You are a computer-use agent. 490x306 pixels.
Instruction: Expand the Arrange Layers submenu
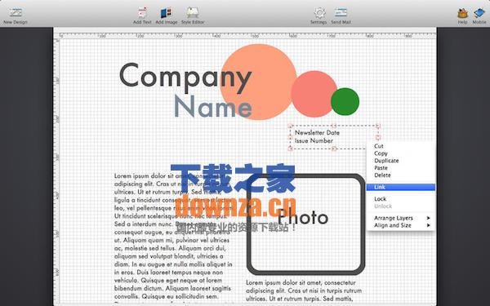pos(401,218)
